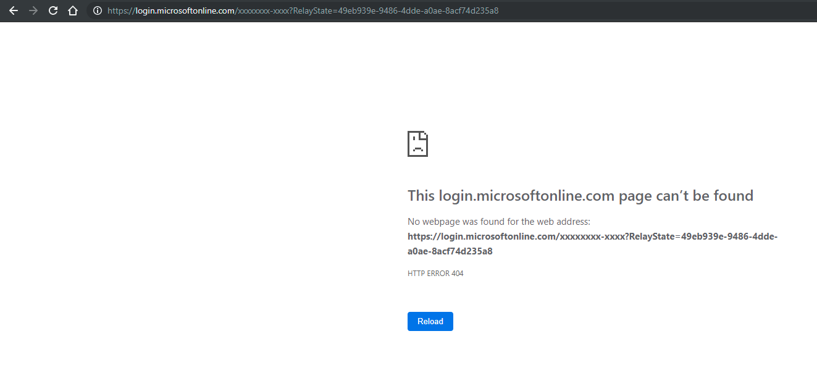
Task: Click "No webpage was found" message
Action: 499,221
